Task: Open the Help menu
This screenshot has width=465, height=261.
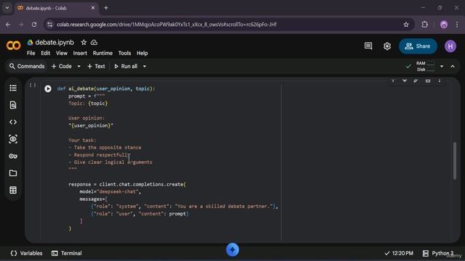Action: pos(142,53)
